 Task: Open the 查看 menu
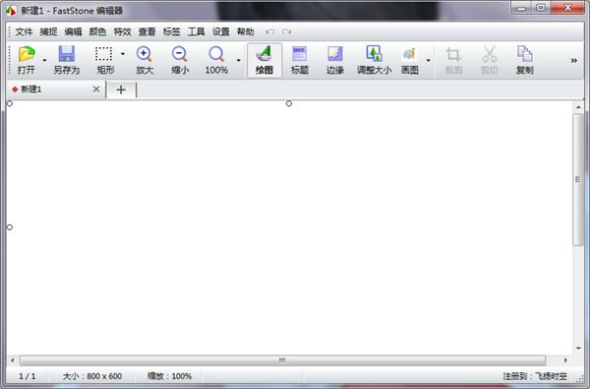147,32
